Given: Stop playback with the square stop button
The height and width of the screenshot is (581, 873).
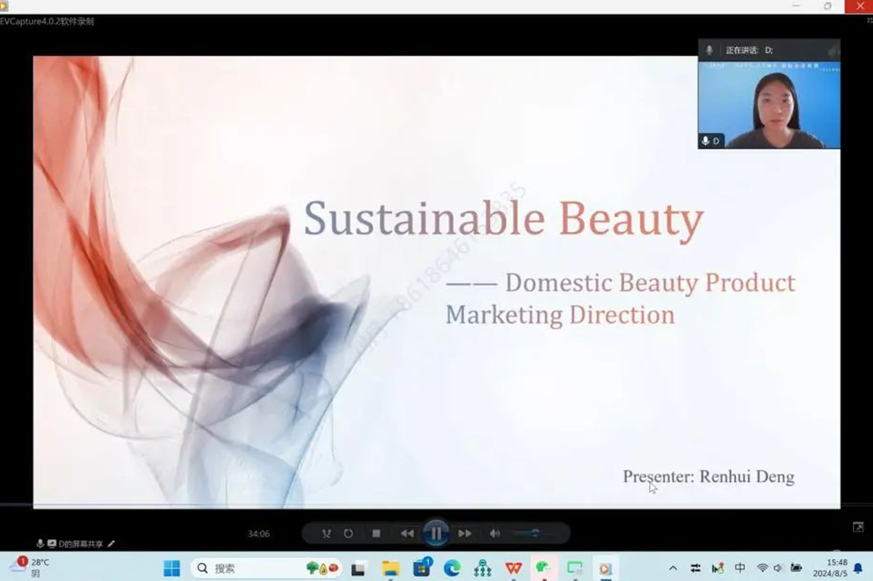Looking at the screenshot, I should [x=376, y=533].
